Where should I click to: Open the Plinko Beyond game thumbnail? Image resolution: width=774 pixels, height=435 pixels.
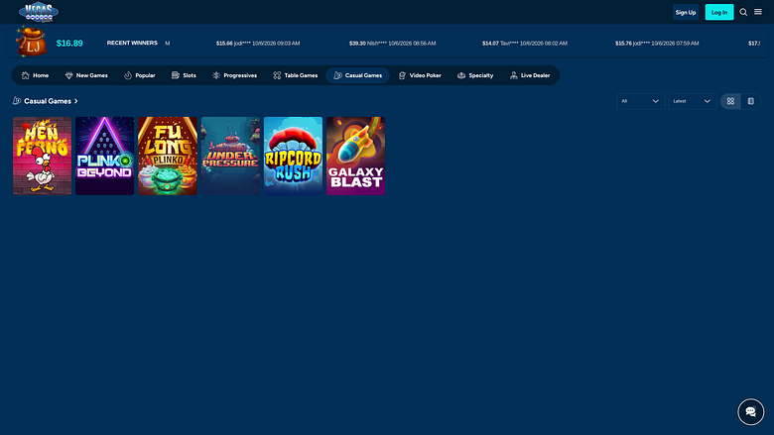click(104, 156)
